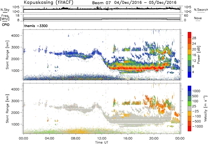The height and width of the screenshot is (144, 208).
Task: Select the Beam 07 label
Action: tap(101, 3)
